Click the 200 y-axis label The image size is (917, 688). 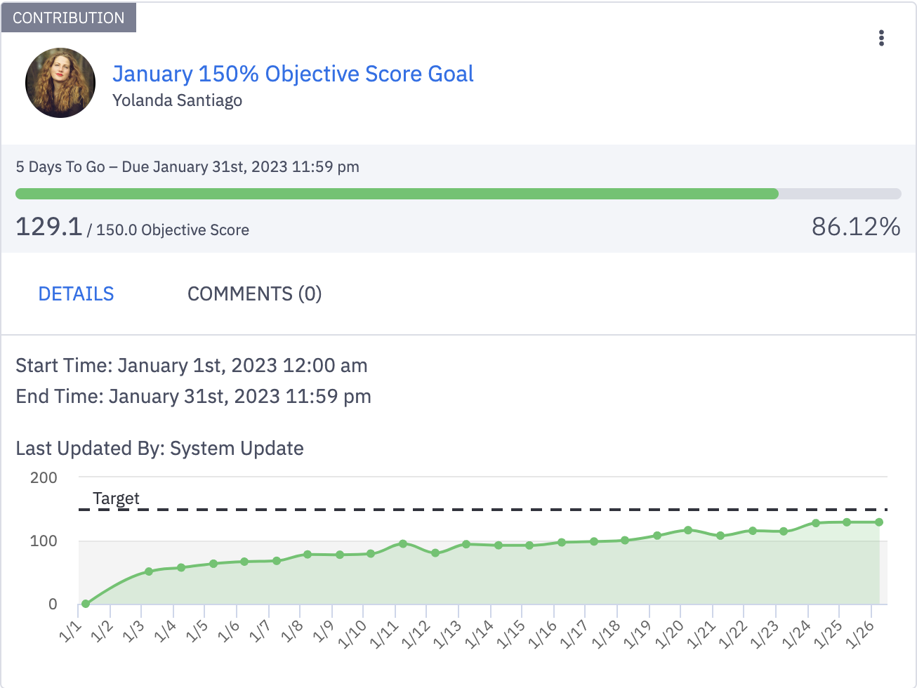coord(42,477)
